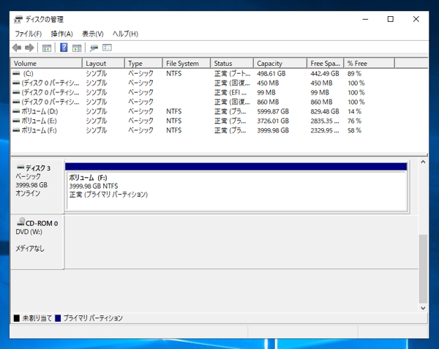Maximize the ディスクの管理 window

[x=390, y=19]
